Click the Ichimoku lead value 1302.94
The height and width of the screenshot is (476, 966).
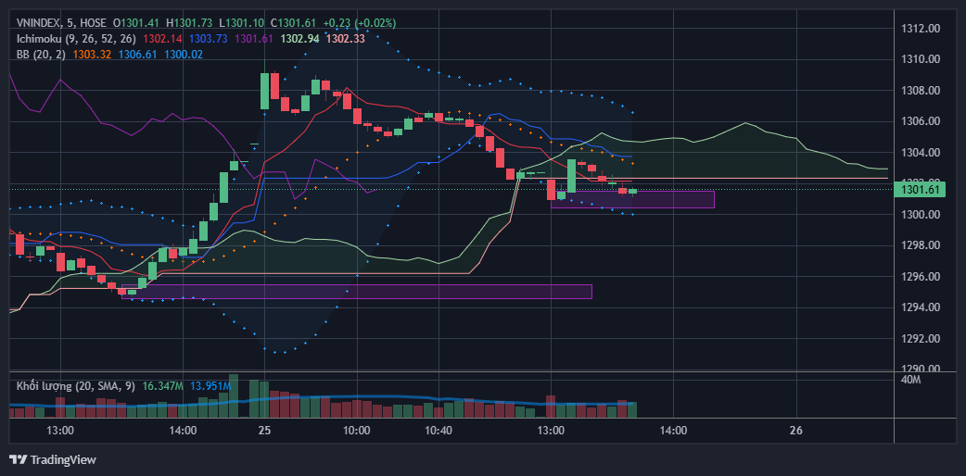tap(299, 38)
